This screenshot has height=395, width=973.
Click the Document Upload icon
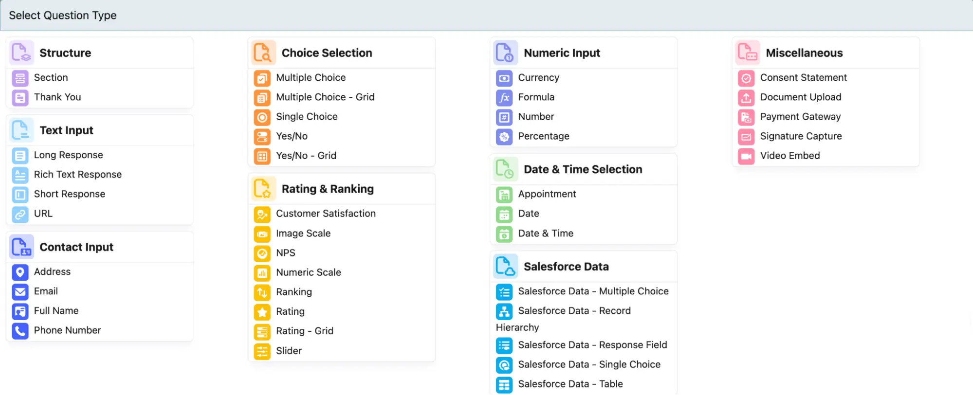pos(746,97)
